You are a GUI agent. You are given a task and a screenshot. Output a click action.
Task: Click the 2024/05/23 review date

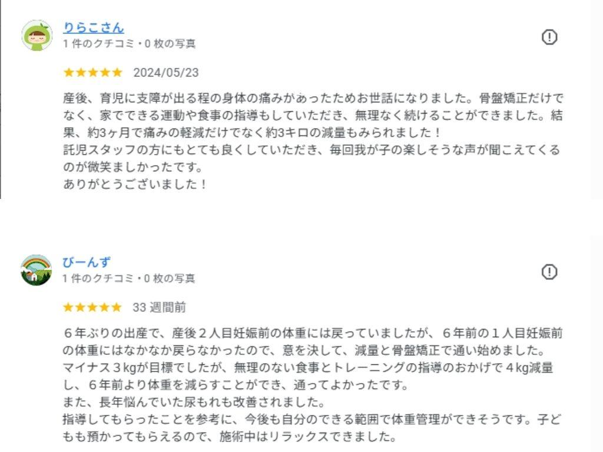[x=166, y=72]
